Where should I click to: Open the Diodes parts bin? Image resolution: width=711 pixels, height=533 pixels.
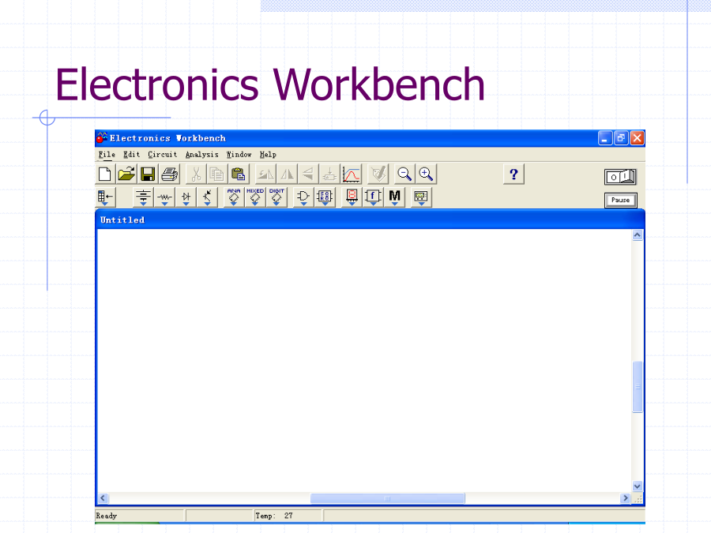(186, 197)
